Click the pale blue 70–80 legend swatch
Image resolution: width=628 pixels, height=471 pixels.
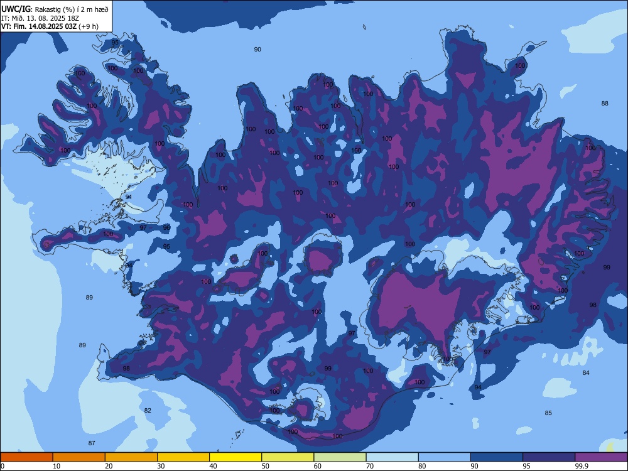[392, 457]
